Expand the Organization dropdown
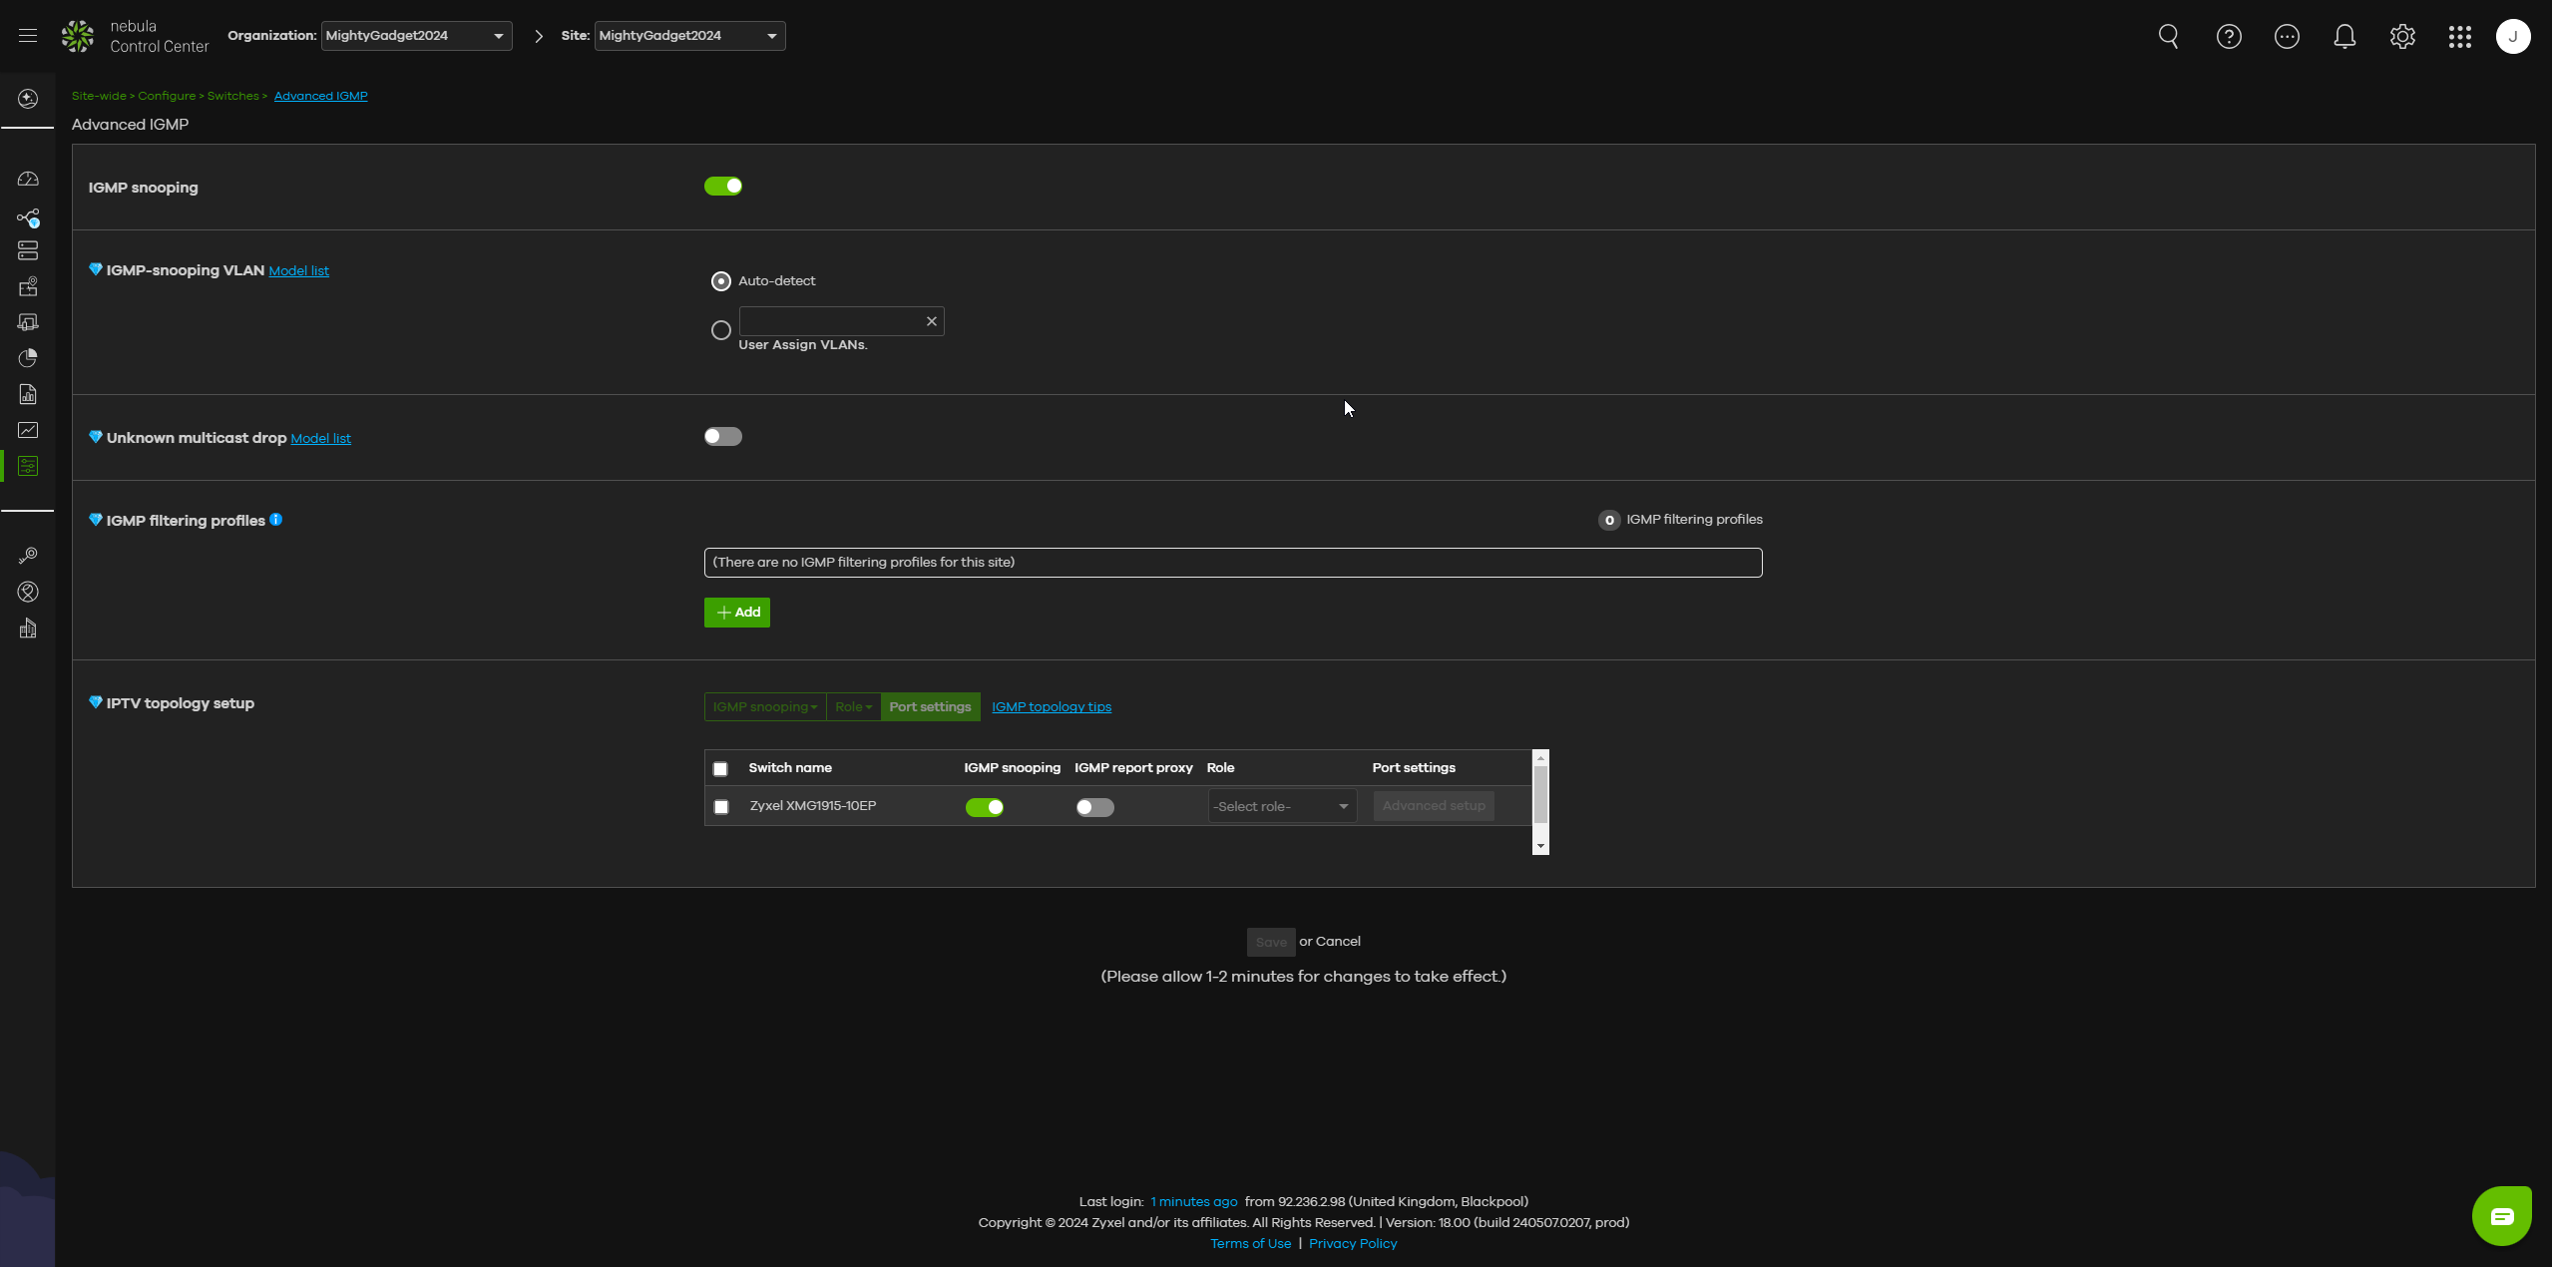Viewport: 2552px width, 1267px height. pos(416,36)
